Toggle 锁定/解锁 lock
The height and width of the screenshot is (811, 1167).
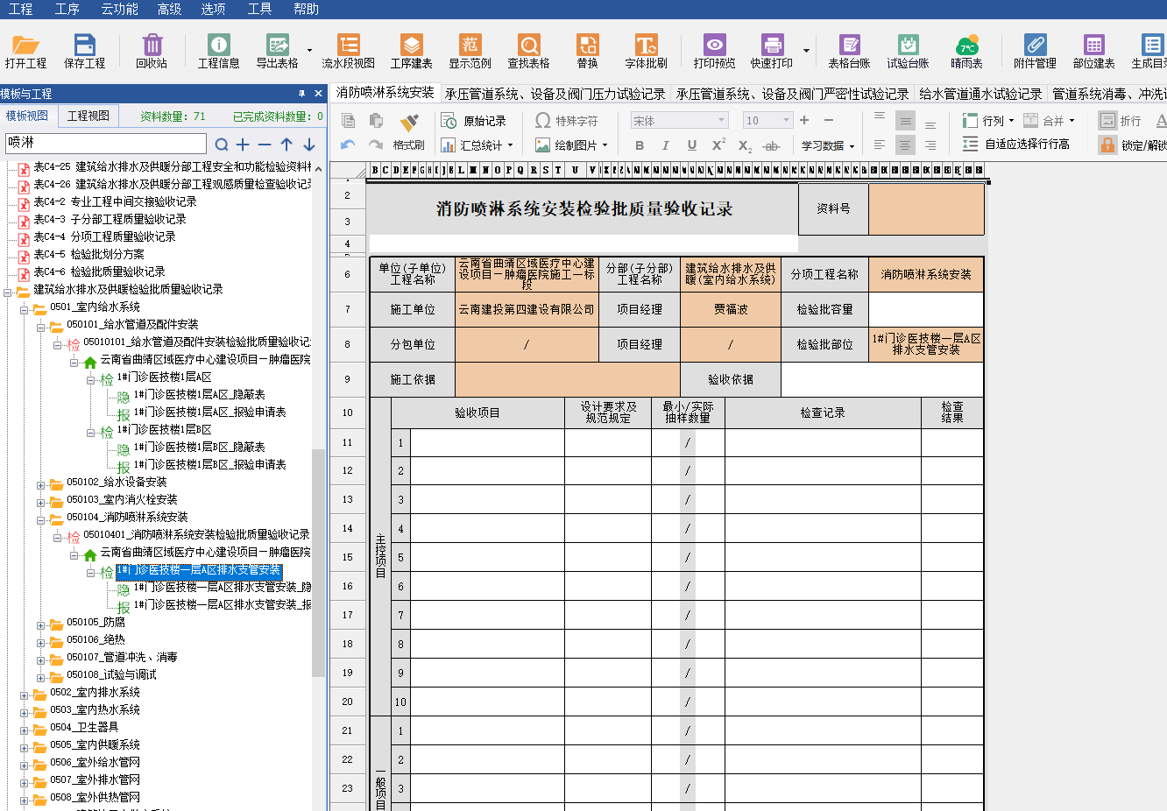tap(1133, 145)
